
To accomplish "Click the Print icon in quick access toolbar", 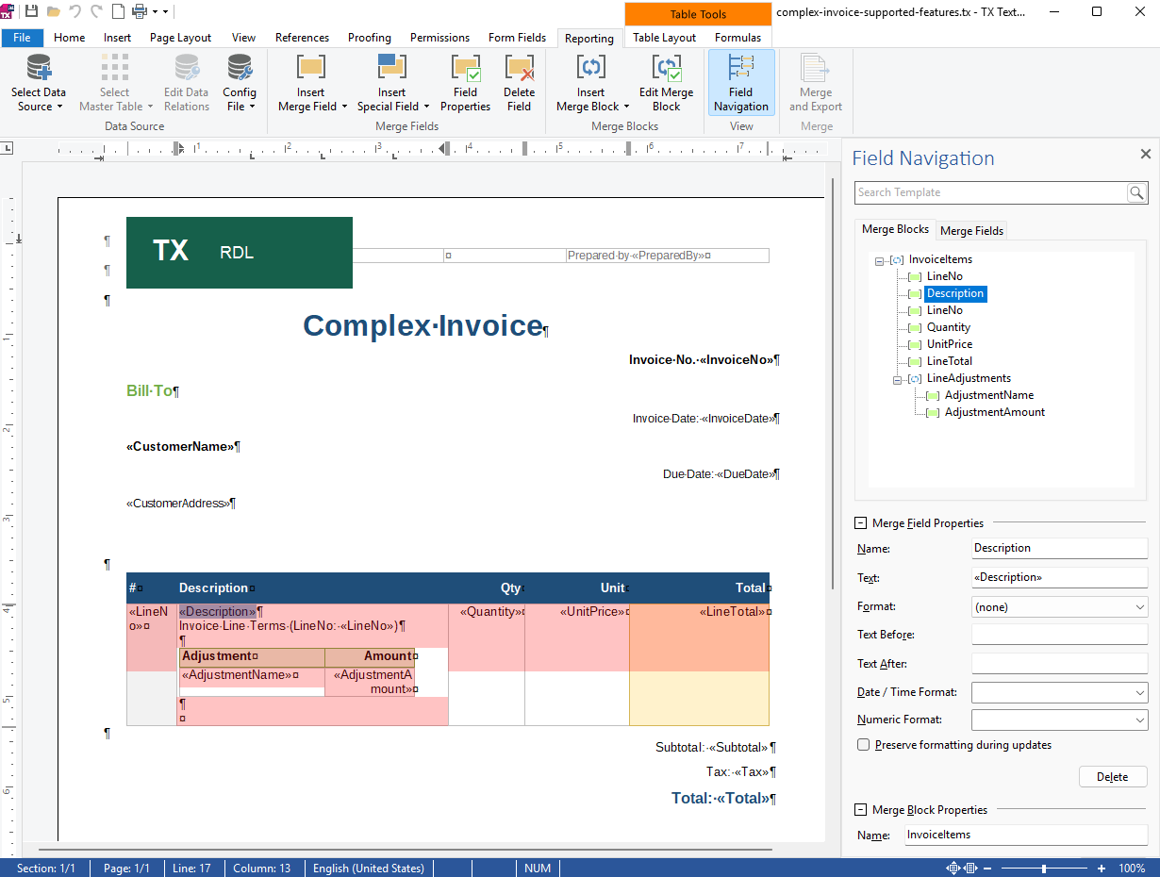I will [x=140, y=11].
